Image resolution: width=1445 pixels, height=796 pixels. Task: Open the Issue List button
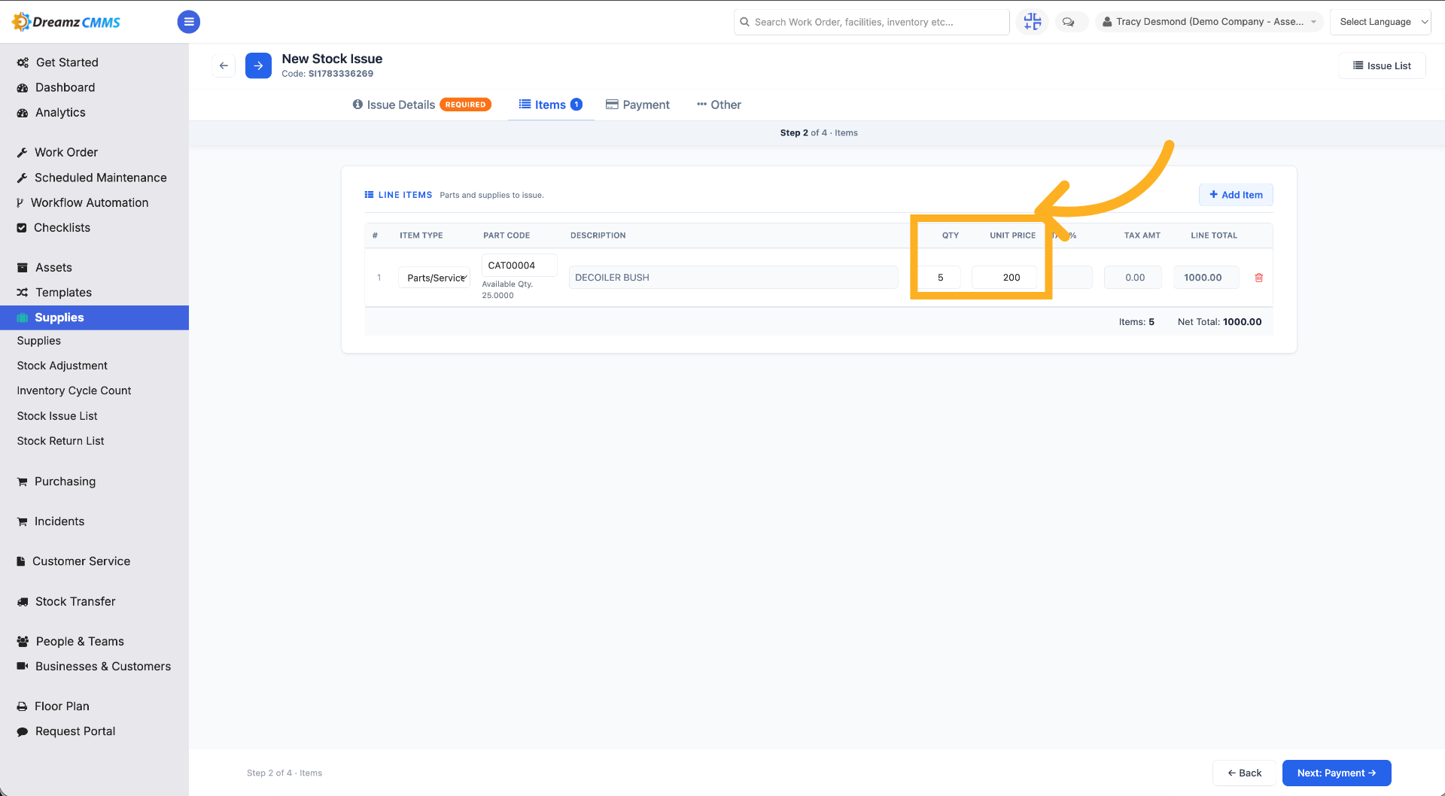pos(1382,65)
